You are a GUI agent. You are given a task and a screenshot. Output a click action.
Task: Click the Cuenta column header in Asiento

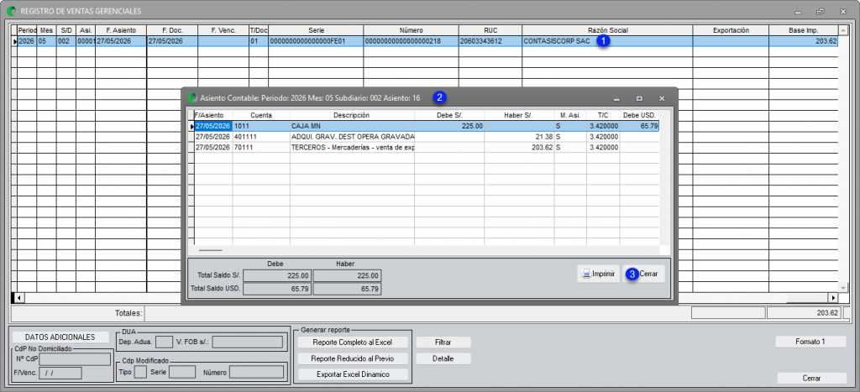coord(261,116)
